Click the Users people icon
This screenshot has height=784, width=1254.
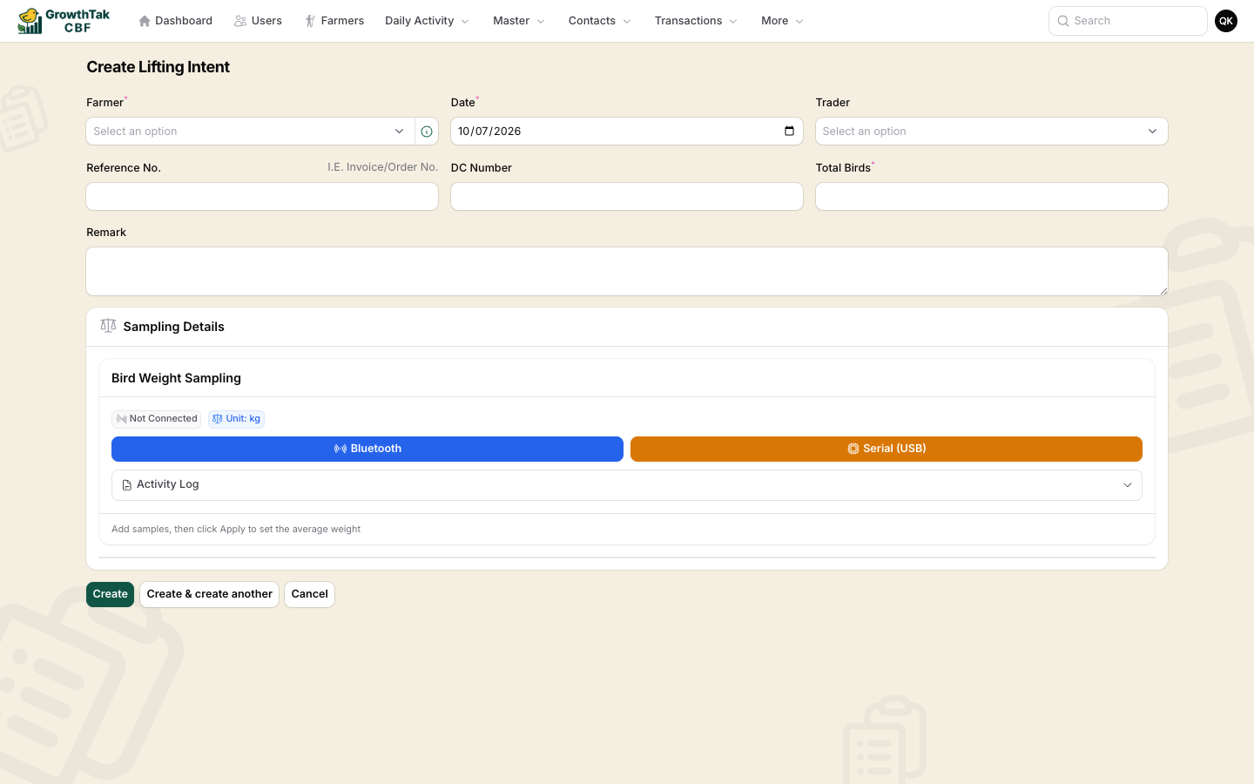(240, 21)
